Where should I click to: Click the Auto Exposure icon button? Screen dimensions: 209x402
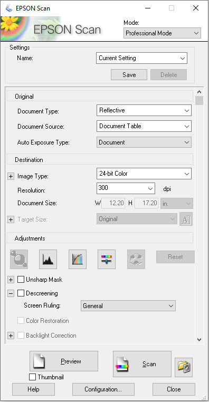point(18,259)
